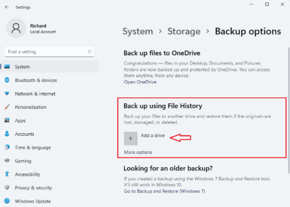Click the More options link
The height and width of the screenshot is (207, 290).
click(x=138, y=152)
